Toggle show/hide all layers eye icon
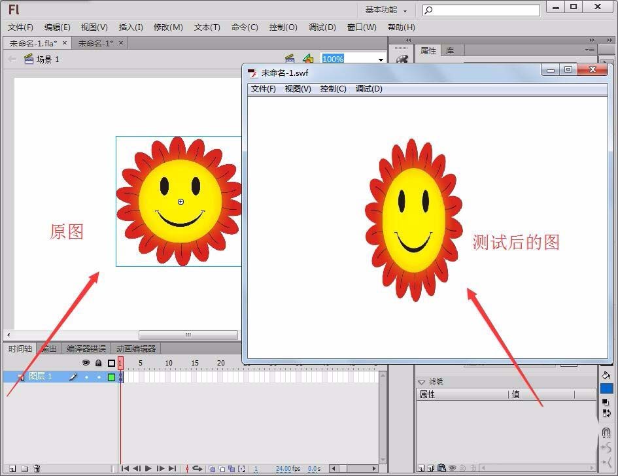This screenshot has width=618, height=476. coord(86,362)
